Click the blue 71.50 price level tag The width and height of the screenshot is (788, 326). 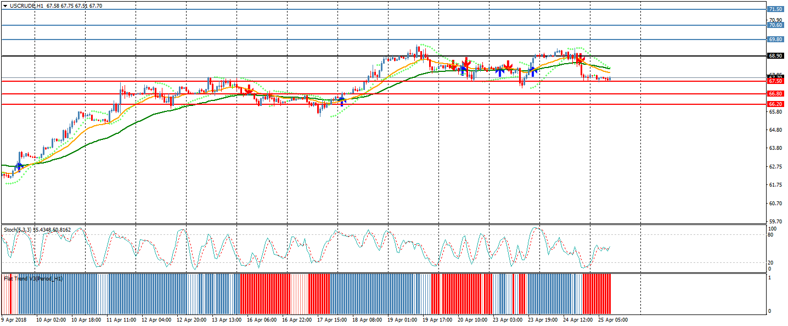point(775,9)
